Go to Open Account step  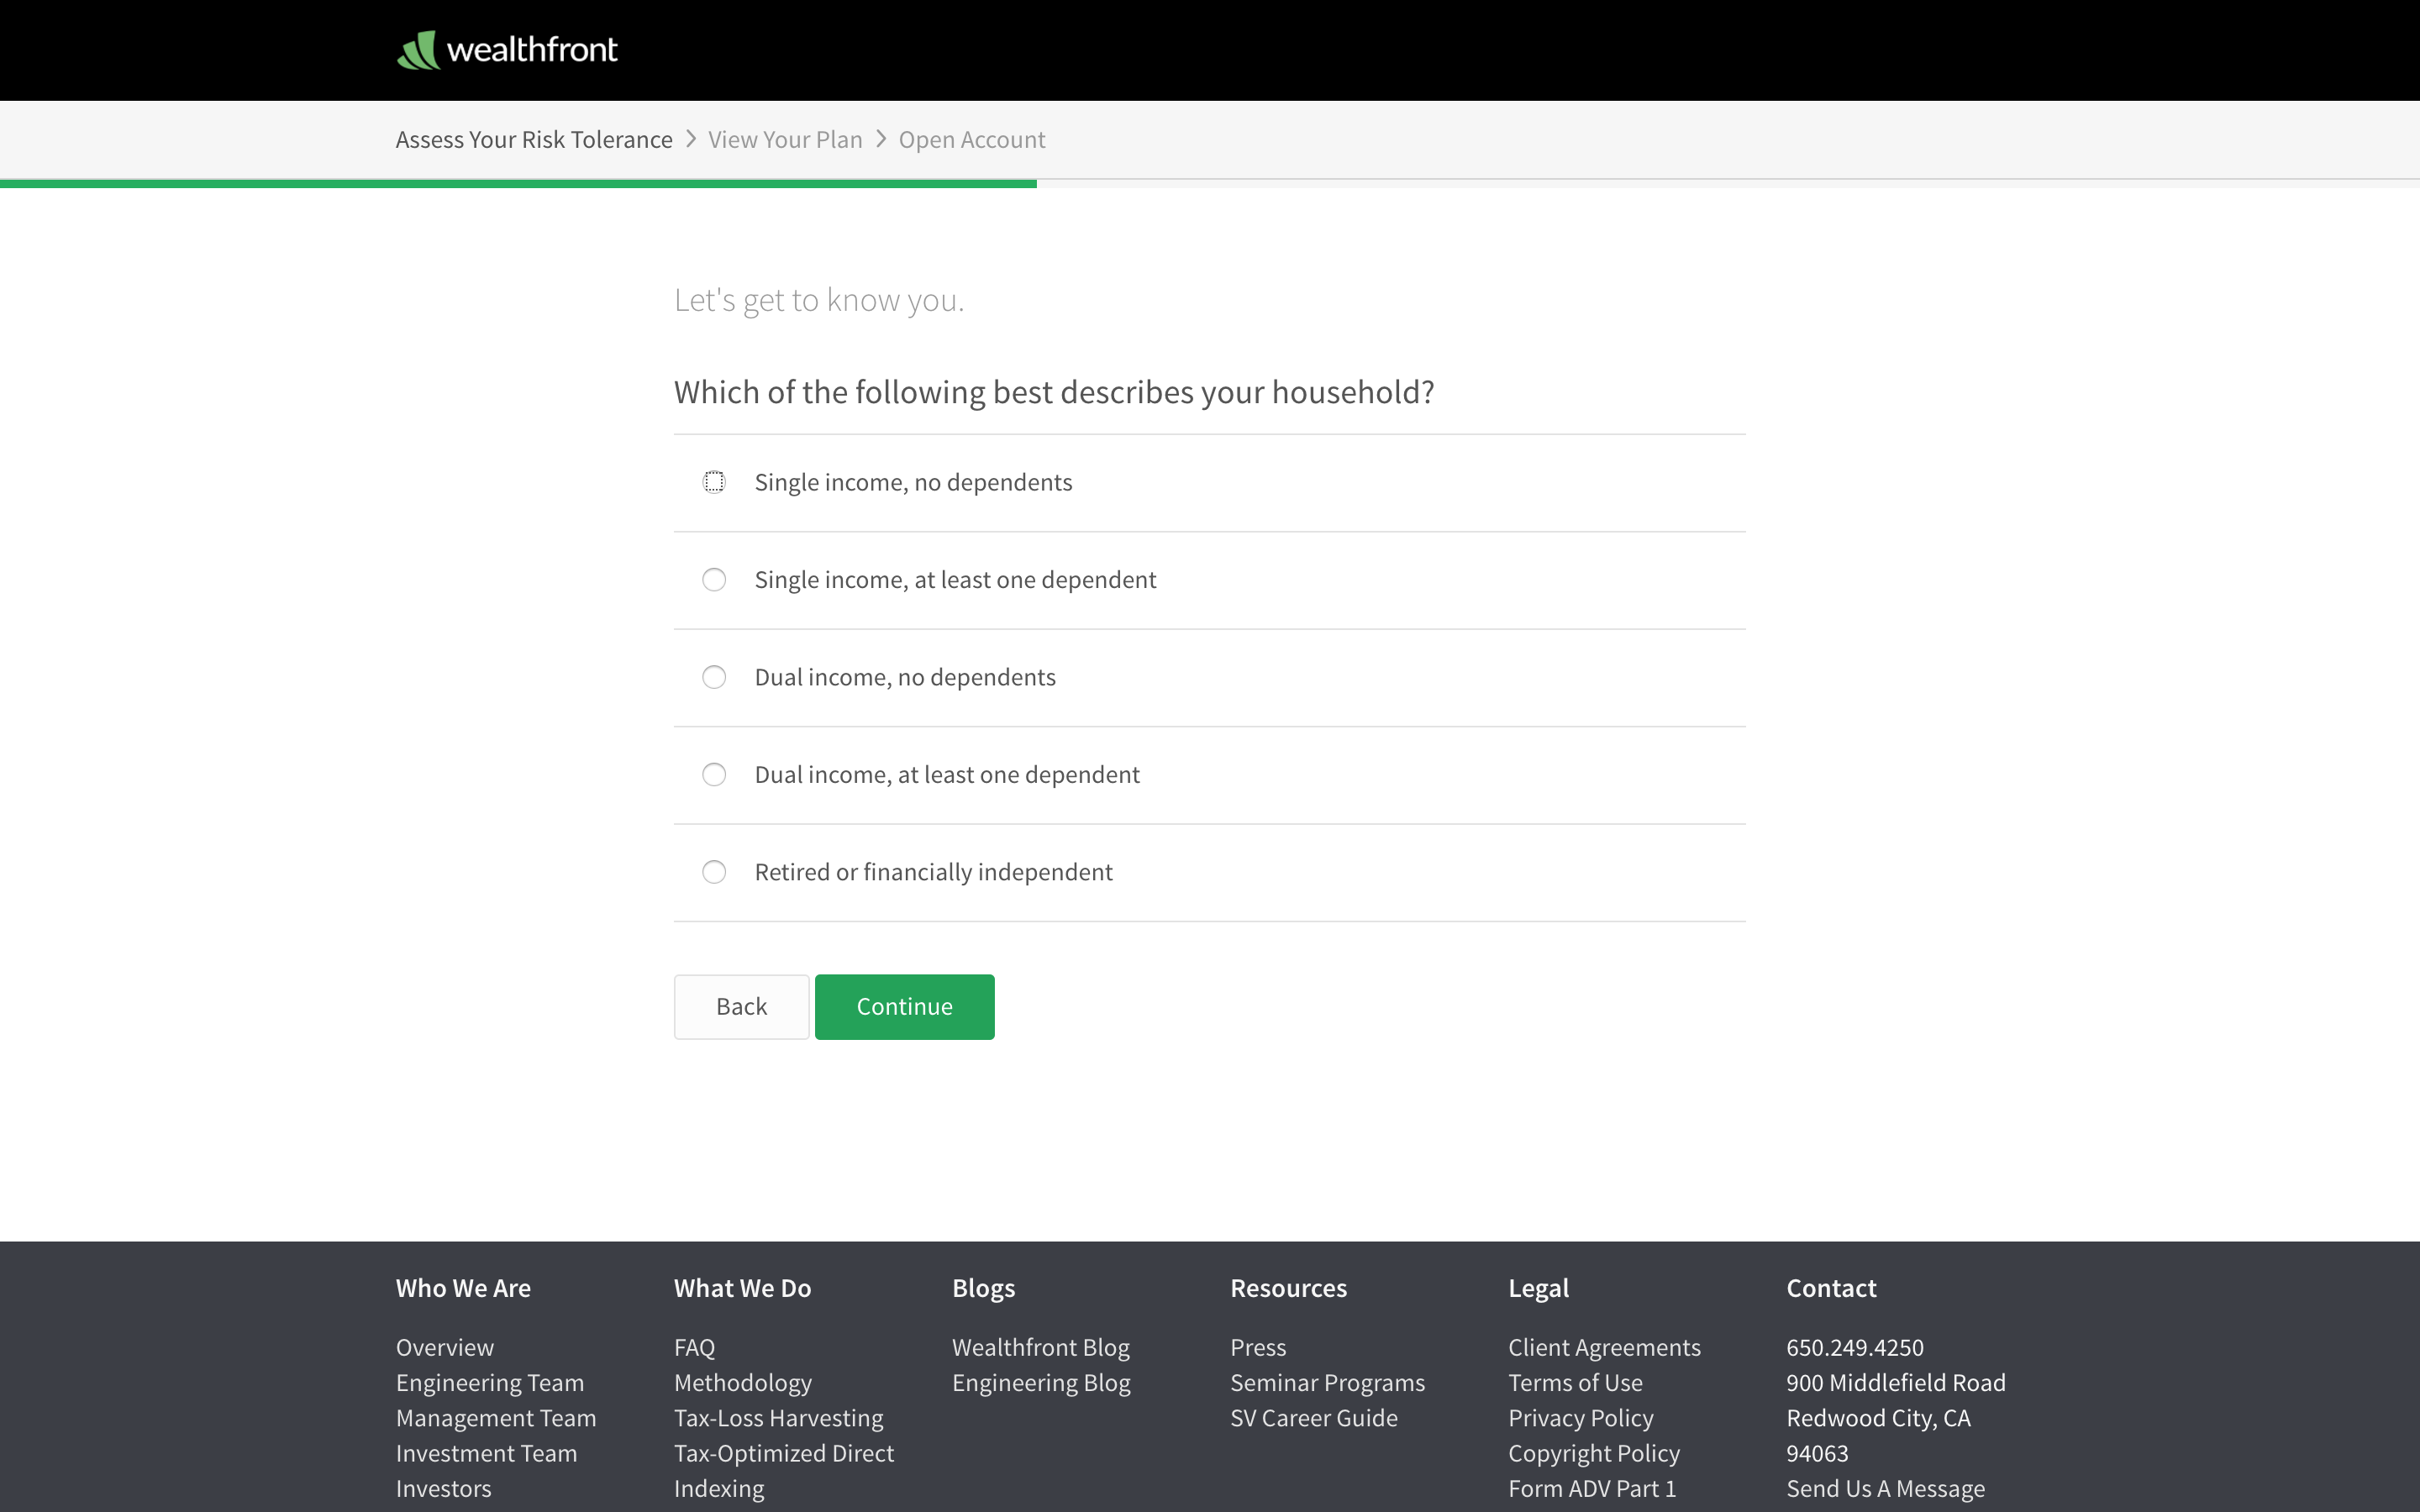[971, 139]
